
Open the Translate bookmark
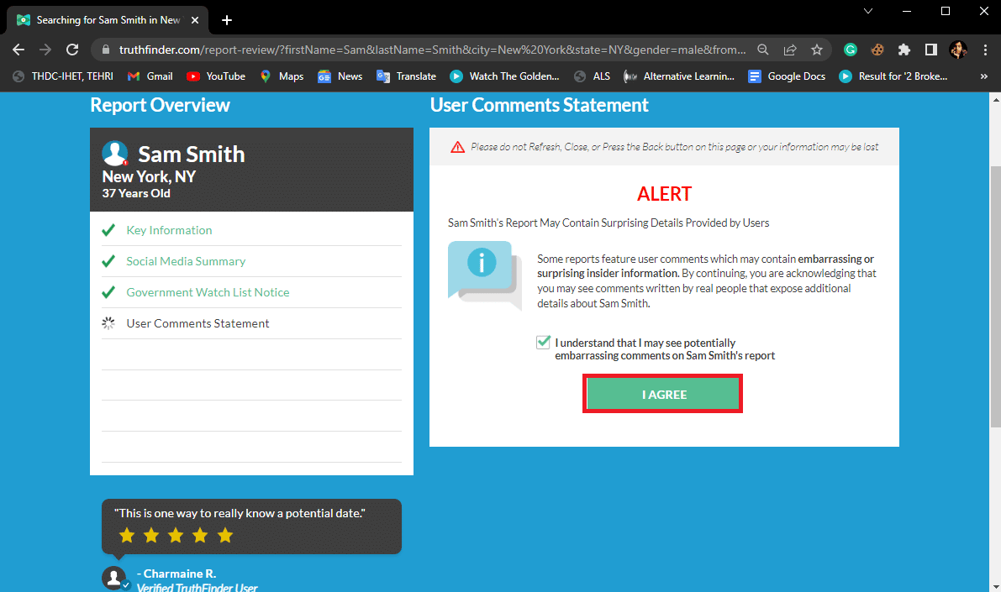click(406, 76)
